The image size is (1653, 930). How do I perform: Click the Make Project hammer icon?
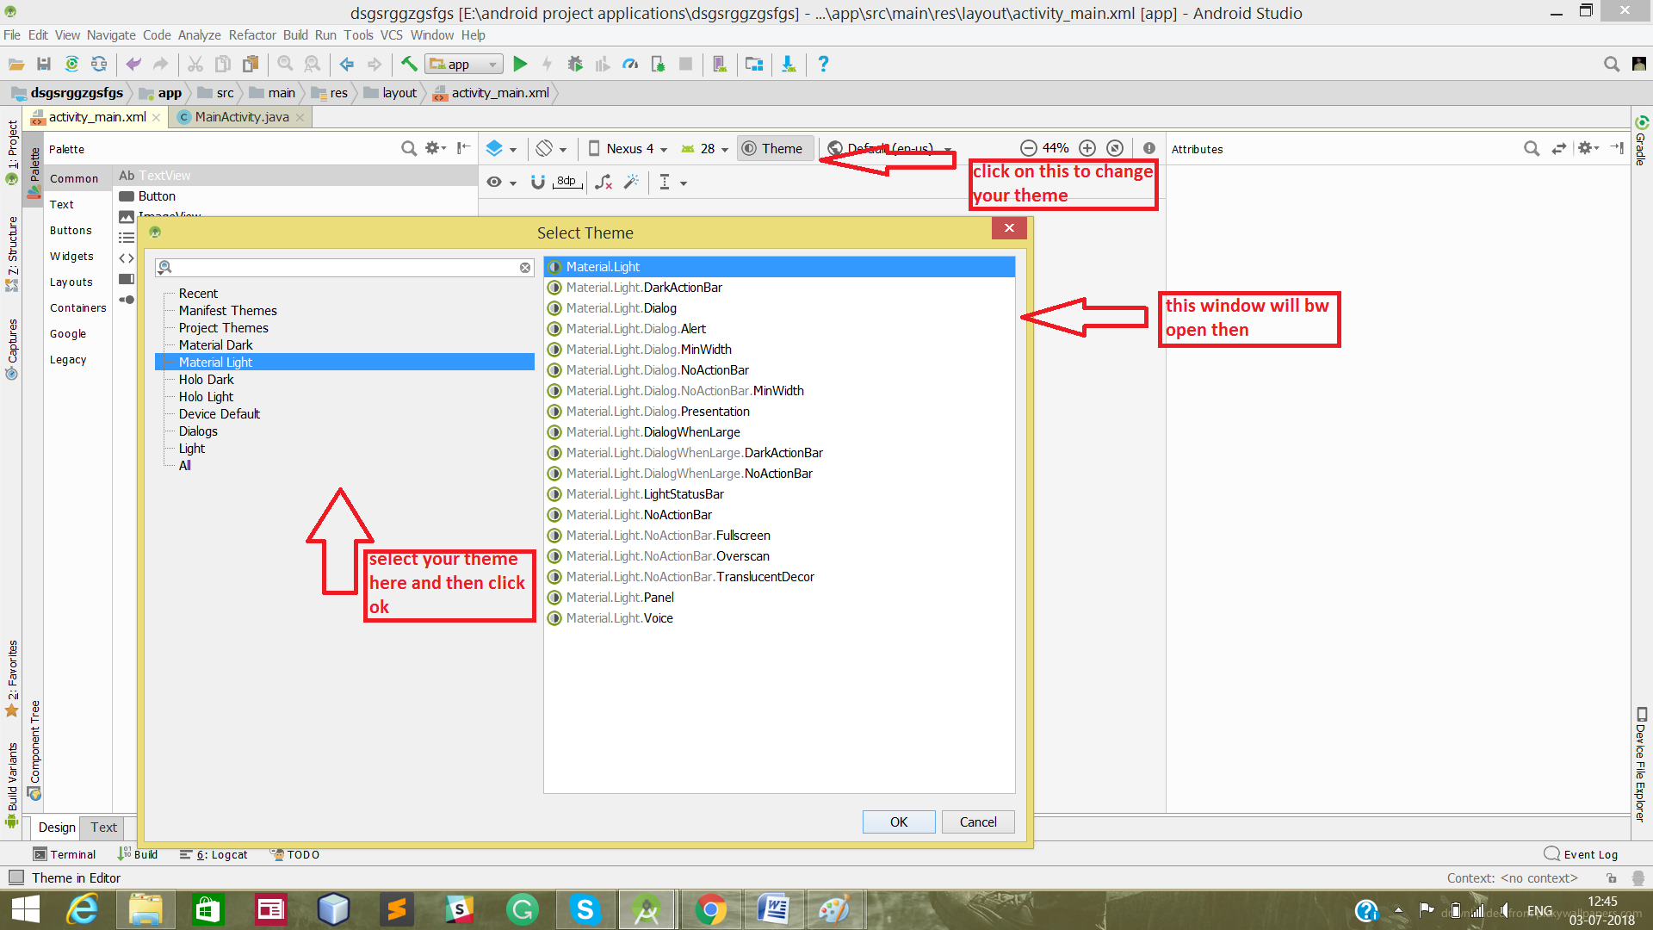pyautogui.click(x=409, y=64)
